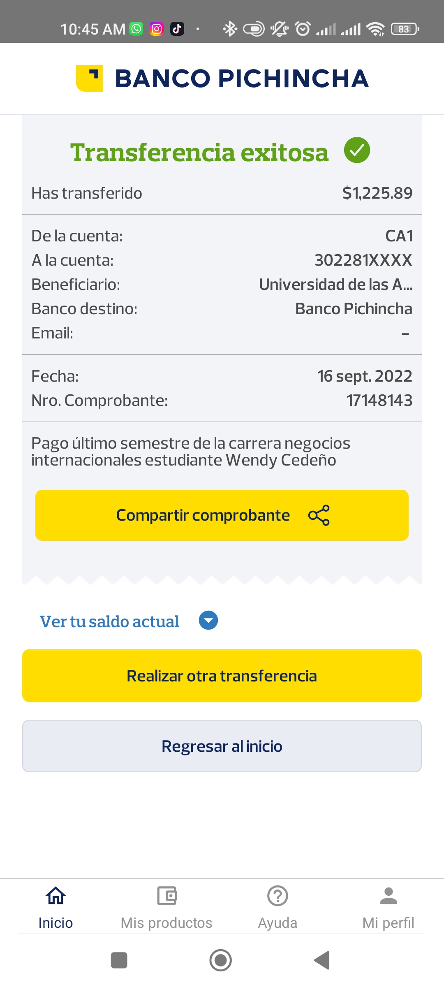Tap the WhatsApp notification icon
The image size is (444, 987).
click(136, 29)
